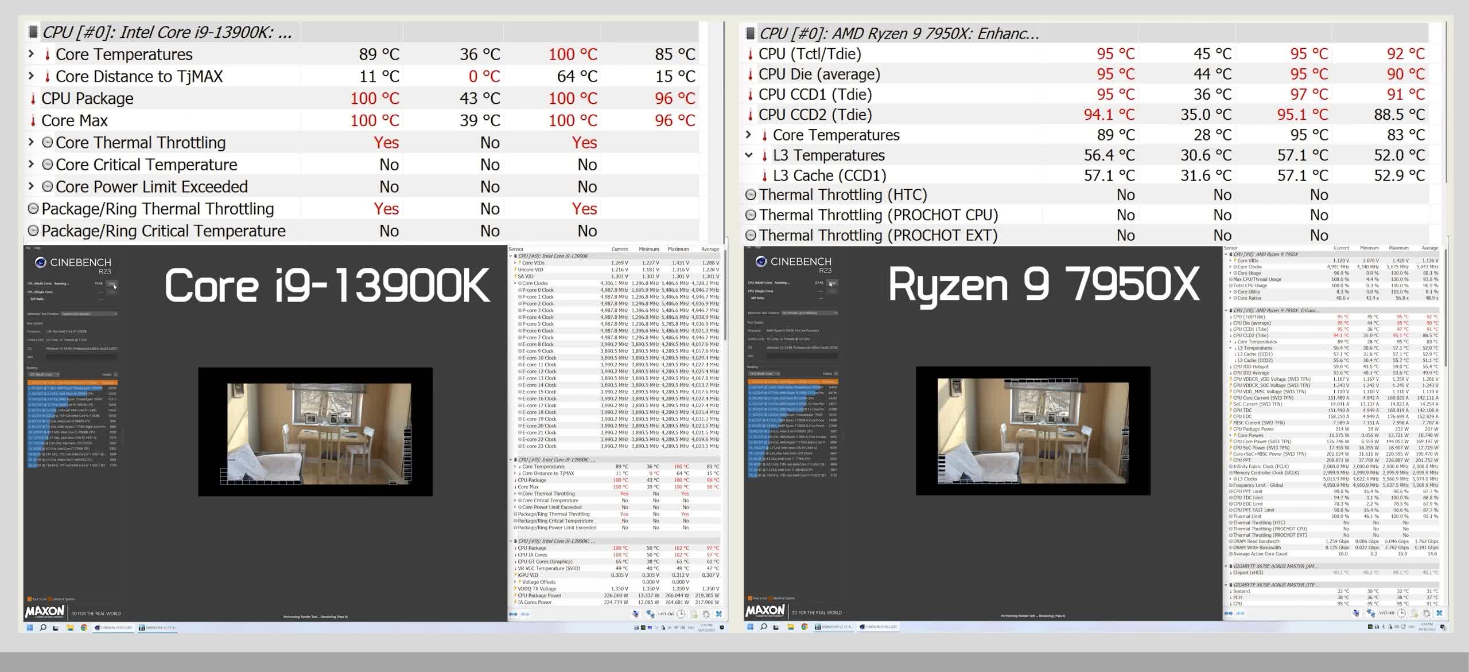
Task: Open Start menu on Intel desktop taskbar
Action: (30, 627)
